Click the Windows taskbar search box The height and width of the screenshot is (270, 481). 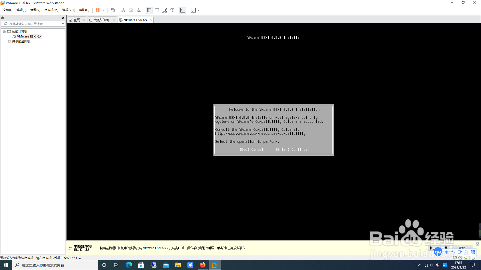[x=55, y=265]
